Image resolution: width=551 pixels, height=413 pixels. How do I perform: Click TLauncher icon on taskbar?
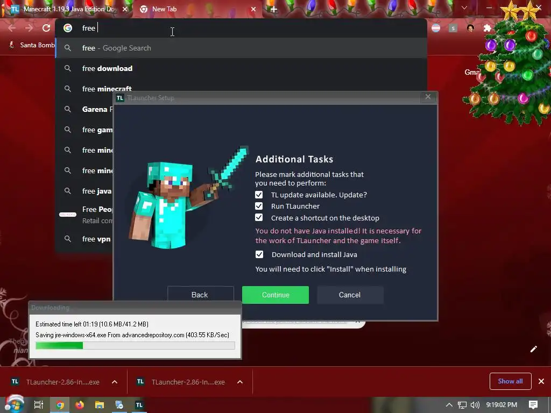tap(139, 405)
